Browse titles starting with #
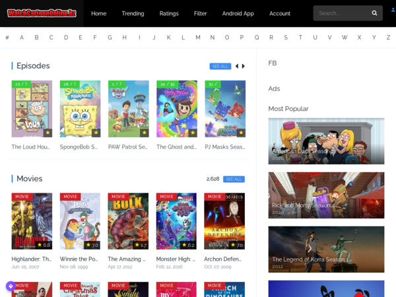396x297 pixels. click(7, 38)
